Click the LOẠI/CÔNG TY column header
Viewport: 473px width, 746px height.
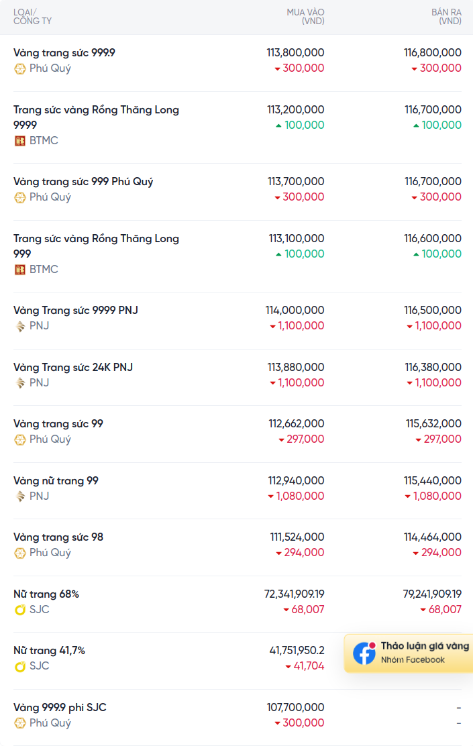click(x=32, y=17)
